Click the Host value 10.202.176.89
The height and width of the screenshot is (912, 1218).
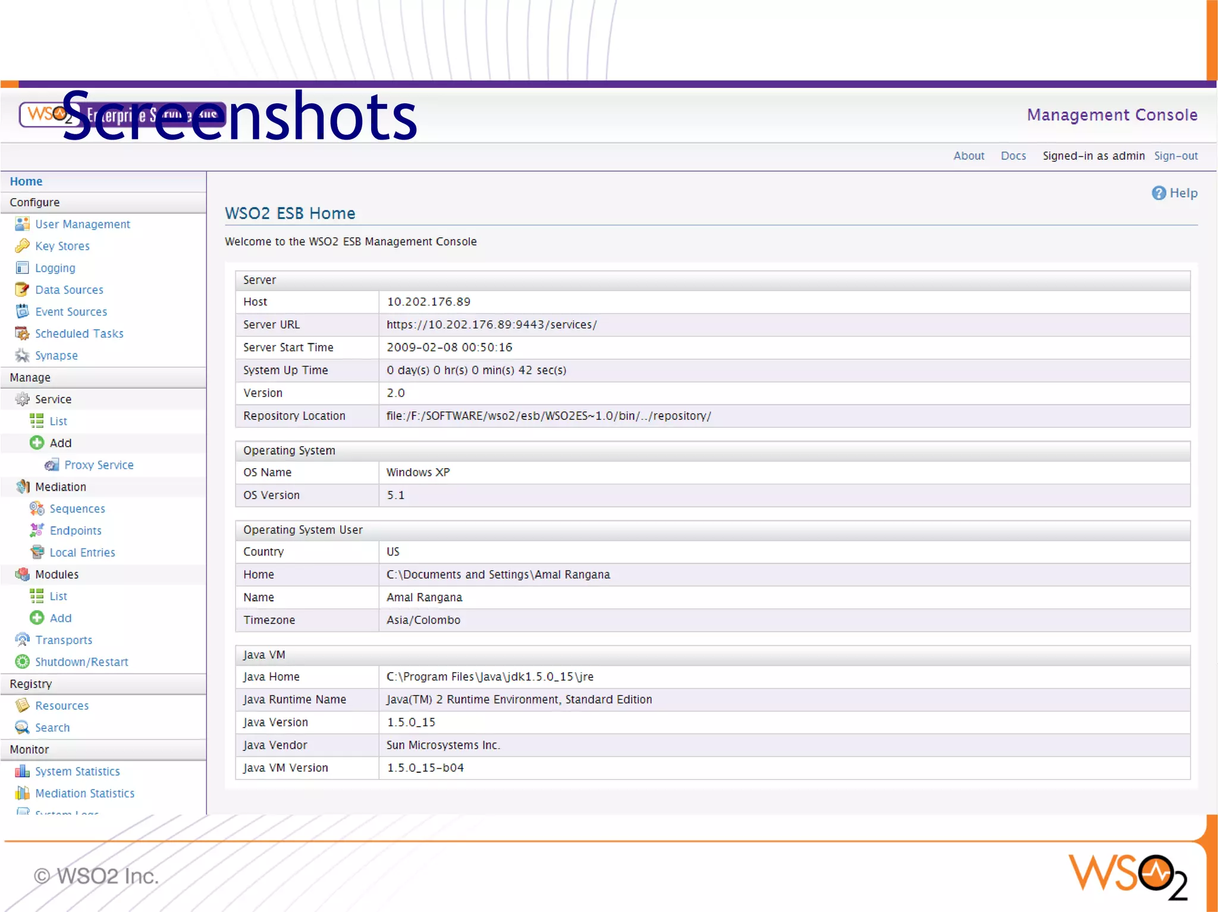pyautogui.click(x=429, y=302)
